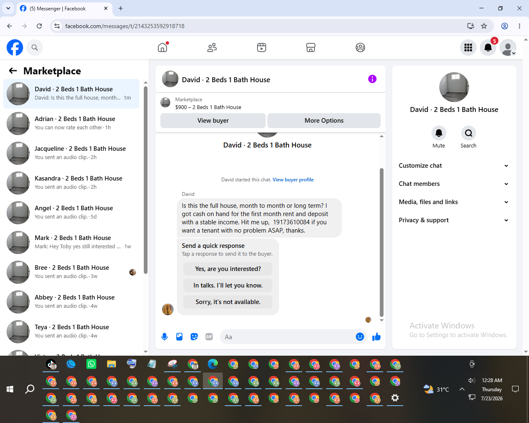This screenshot has width=529, height=423.
Task: Open Angel · 2 Beds 1 Bath House conversation
Action: (71, 213)
